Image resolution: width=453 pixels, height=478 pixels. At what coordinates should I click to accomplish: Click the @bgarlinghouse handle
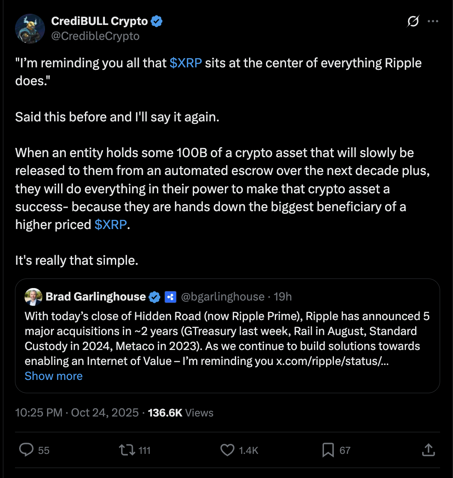(223, 297)
